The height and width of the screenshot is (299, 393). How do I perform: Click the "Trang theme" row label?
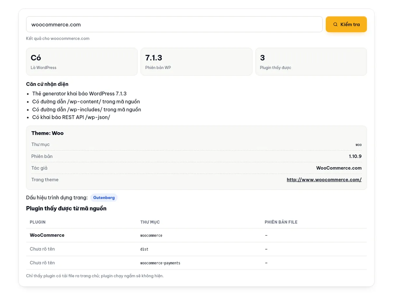tap(45, 180)
